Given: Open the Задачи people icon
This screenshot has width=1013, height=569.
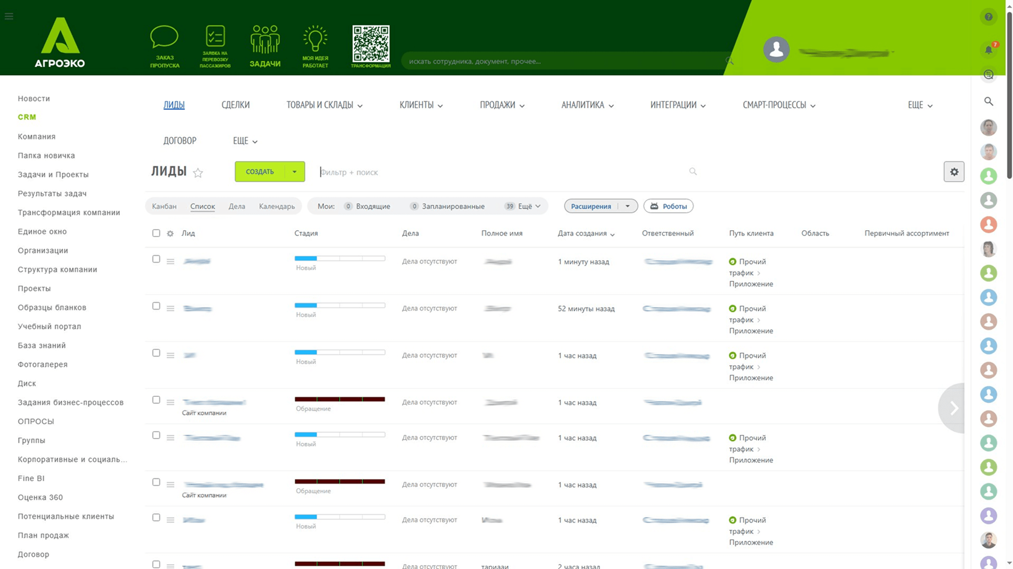Looking at the screenshot, I should pos(265,46).
